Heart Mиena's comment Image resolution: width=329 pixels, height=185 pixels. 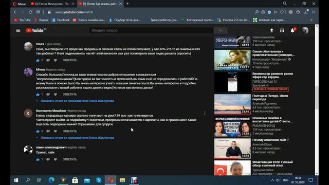(x=56, y=95)
